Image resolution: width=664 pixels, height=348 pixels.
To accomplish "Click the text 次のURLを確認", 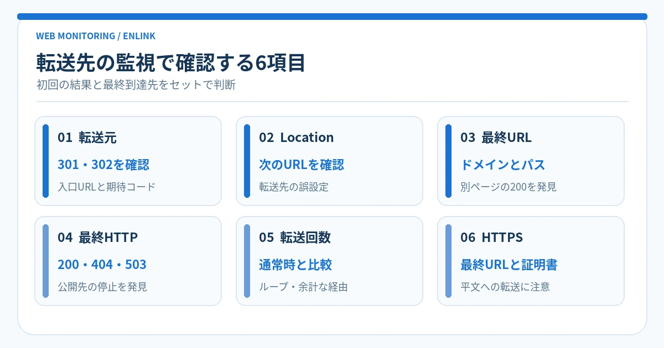I will (302, 165).
